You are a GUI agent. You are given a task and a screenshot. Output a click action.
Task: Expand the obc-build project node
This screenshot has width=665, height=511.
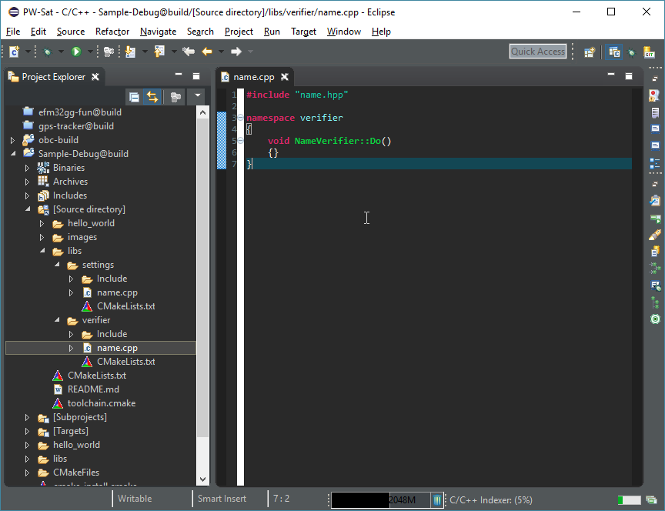click(13, 140)
